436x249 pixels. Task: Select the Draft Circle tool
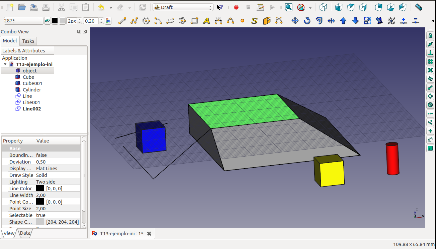click(x=146, y=21)
